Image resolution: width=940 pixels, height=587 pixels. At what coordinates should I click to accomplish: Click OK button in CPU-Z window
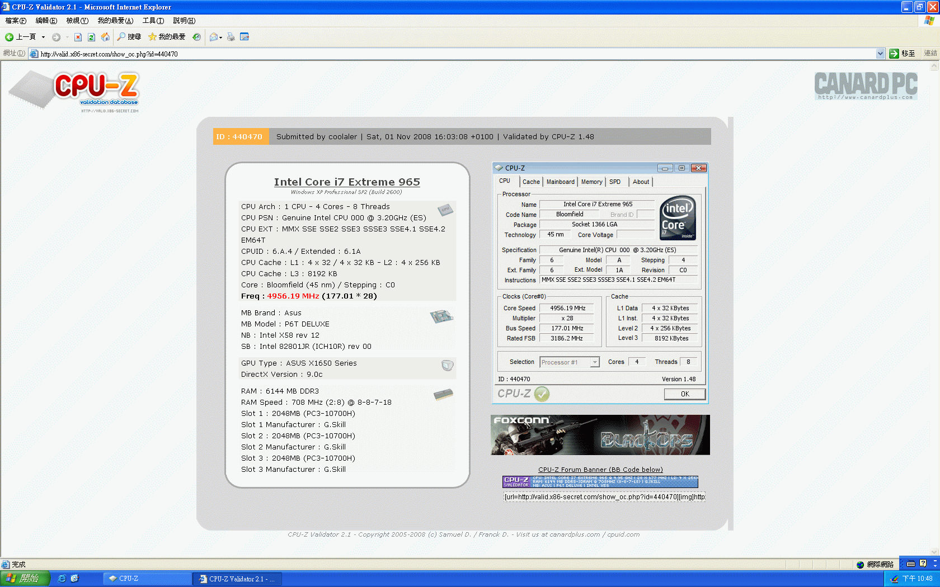click(685, 394)
